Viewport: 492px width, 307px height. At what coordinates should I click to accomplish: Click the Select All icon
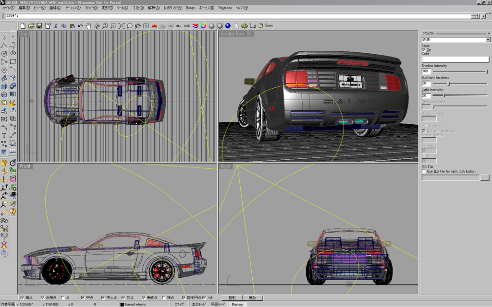179,26
